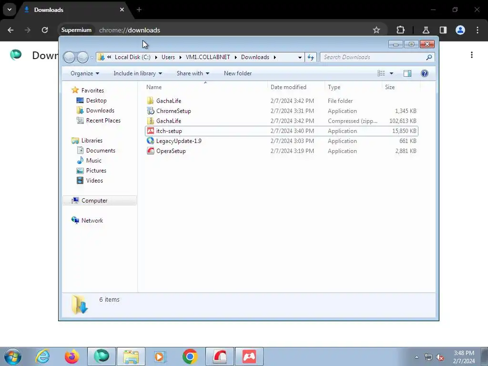Open the itch app taskbar icon
Image resolution: width=488 pixels, height=366 pixels.
point(249,356)
